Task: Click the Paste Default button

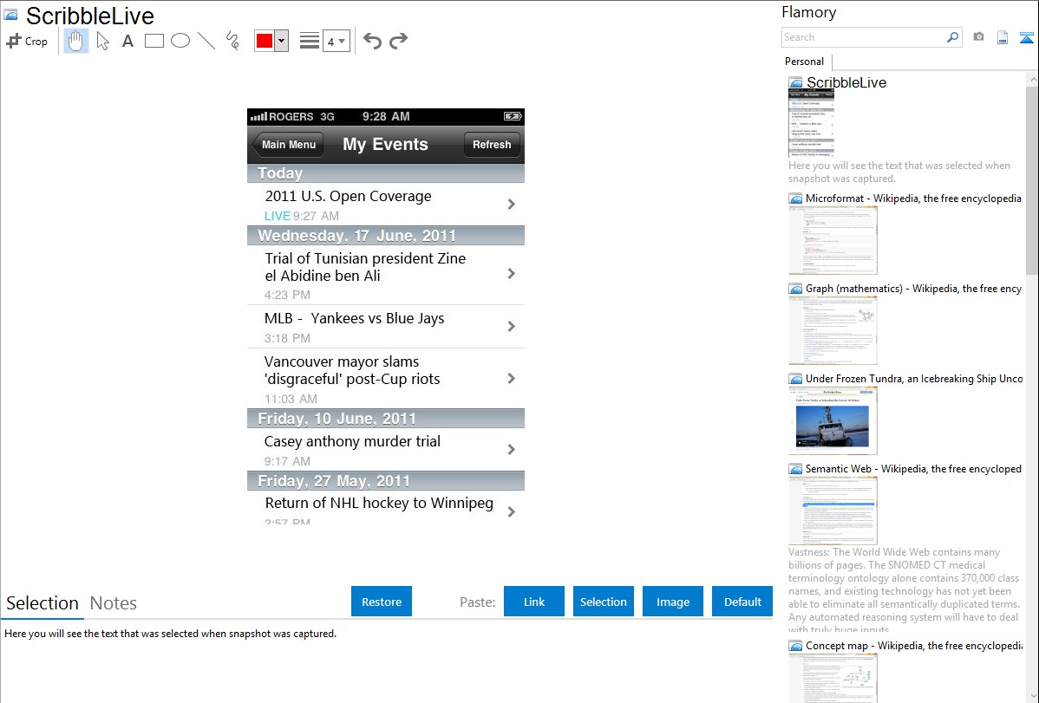Action: pyautogui.click(x=742, y=602)
